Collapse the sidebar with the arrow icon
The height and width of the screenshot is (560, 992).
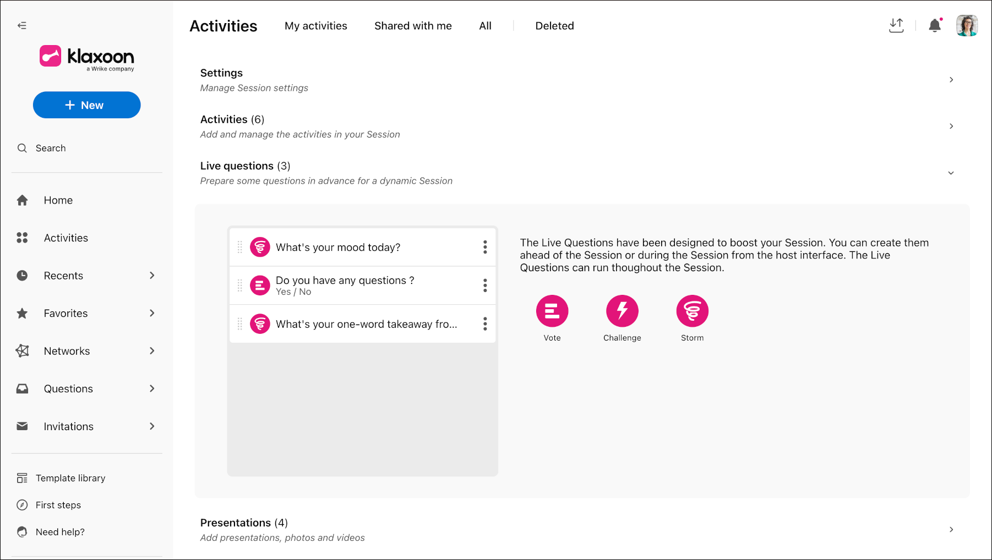tap(22, 25)
